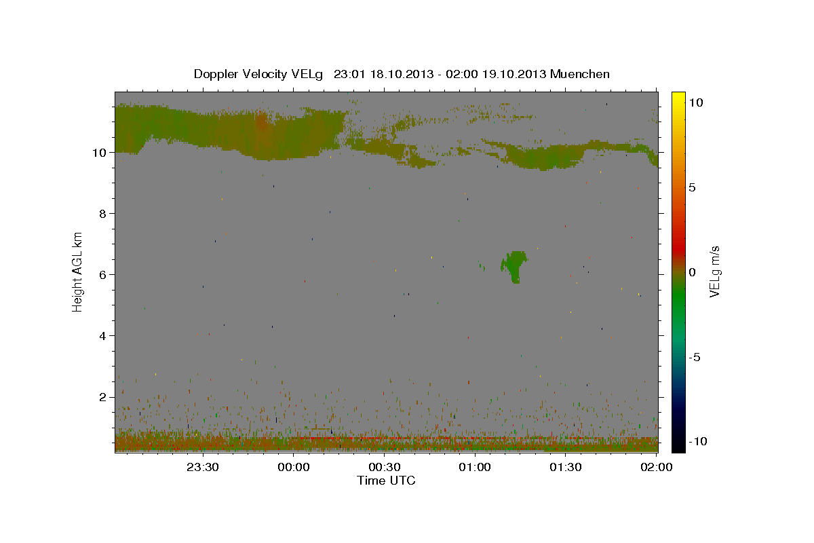Screen dimensions: 814x543
Task: Click the 'Time UTC' axis label
Action: coord(386,481)
